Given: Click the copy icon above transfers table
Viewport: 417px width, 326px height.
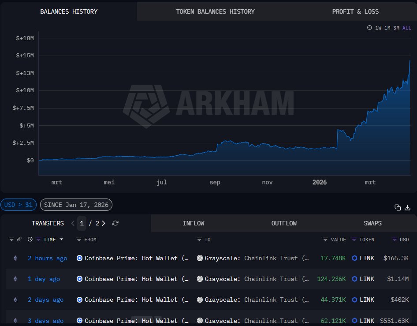Looking at the screenshot, I should click(398, 207).
